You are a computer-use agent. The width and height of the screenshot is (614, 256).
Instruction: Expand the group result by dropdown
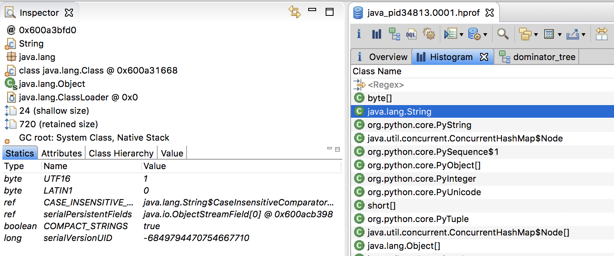536,35
